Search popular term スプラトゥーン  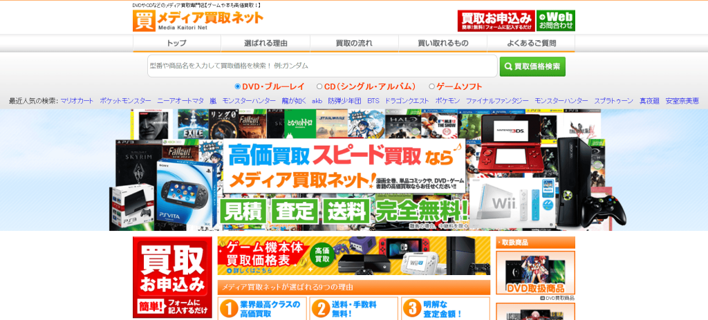pyautogui.click(x=614, y=101)
